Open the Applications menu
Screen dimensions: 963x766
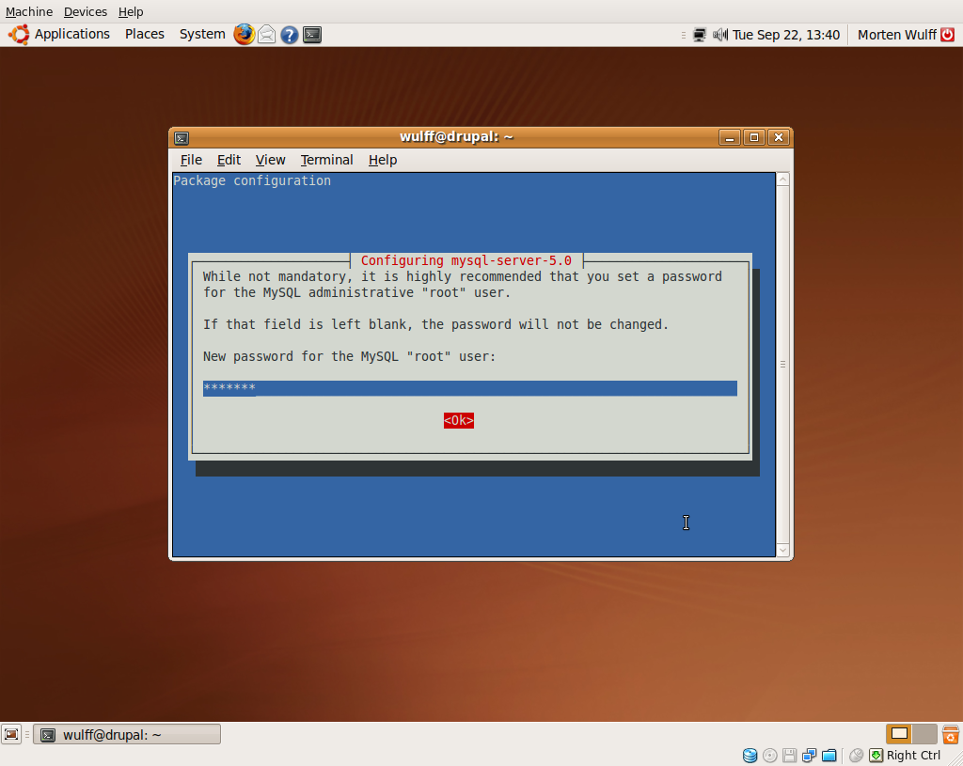tap(71, 35)
